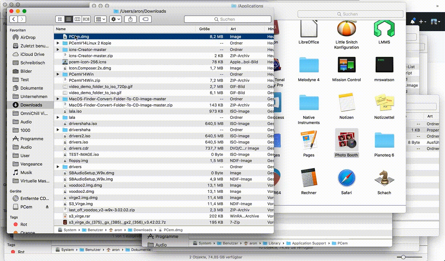
Task: Expand the icns-Creator-master folder
Action: (58, 49)
